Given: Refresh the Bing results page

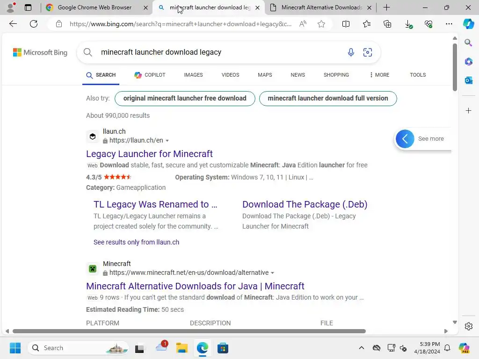Looking at the screenshot, I should tap(34, 24).
